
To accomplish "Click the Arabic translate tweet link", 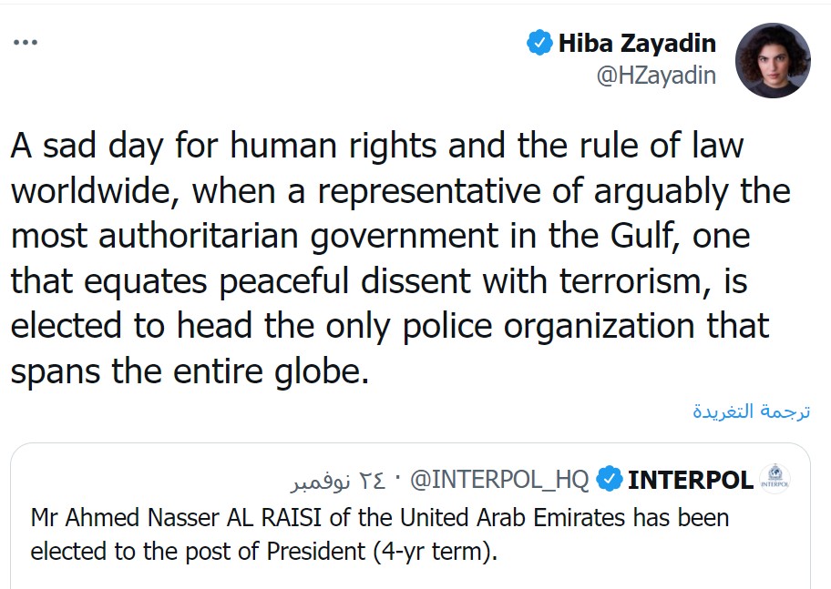I will (x=751, y=411).
